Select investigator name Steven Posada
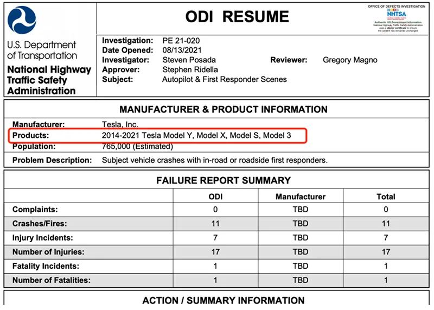The width and height of the screenshot is (434, 310). click(189, 60)
